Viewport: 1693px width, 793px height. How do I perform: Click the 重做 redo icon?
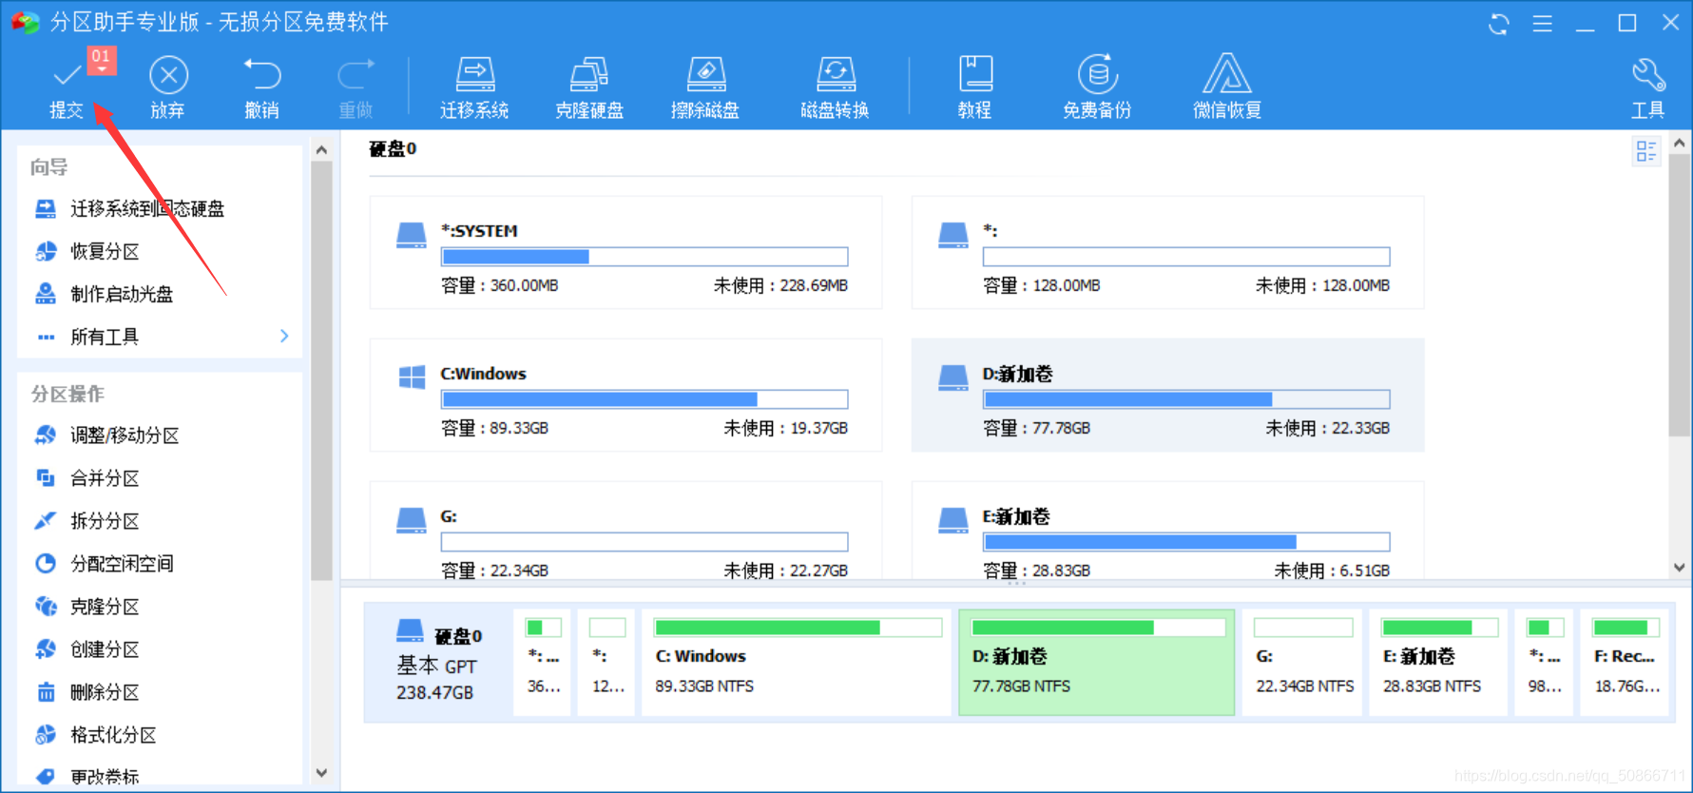(356, 75)
